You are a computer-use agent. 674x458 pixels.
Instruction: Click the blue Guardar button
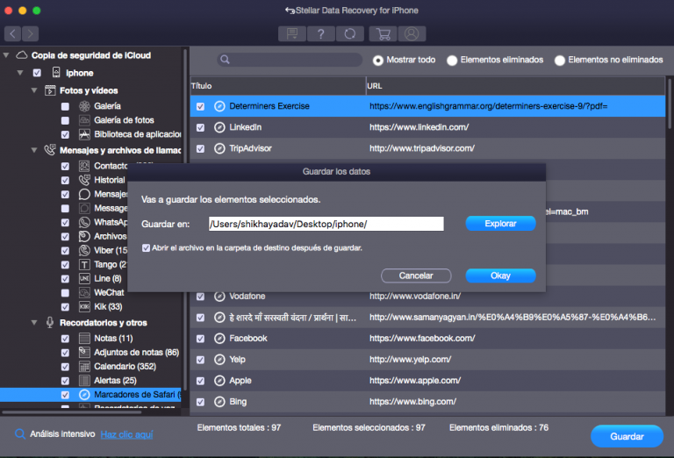[627, 436]
